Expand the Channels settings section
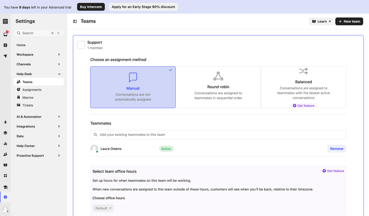This screenshot has height=216, width=369. [38, 64]
